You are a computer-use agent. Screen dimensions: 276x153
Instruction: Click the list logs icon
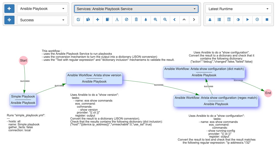219,20
